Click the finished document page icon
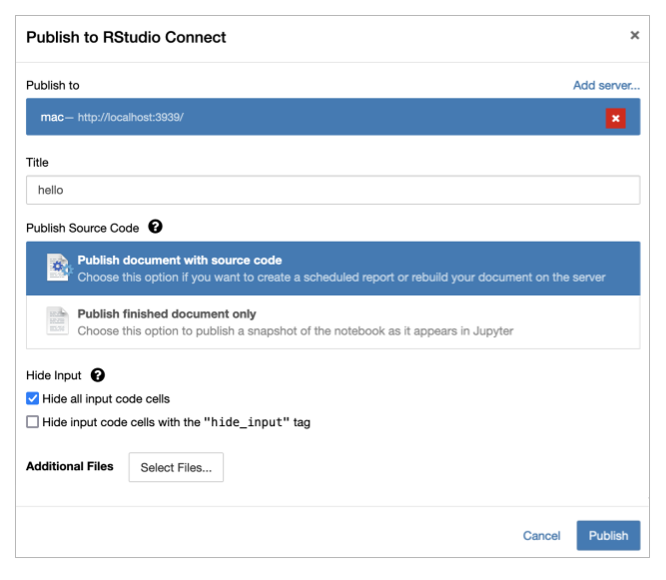666x580 pixels. 57,321
